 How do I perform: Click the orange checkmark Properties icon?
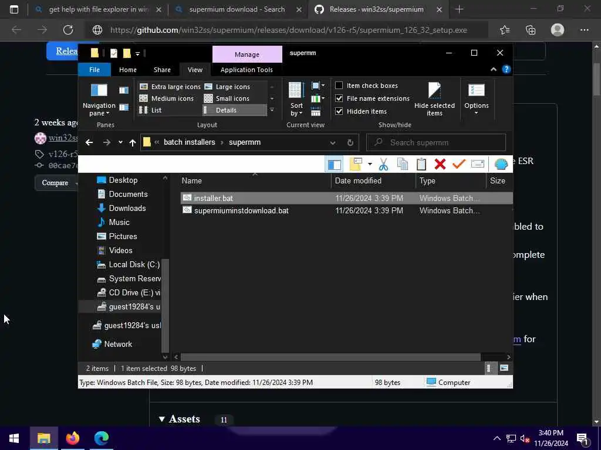click(459, 164)
